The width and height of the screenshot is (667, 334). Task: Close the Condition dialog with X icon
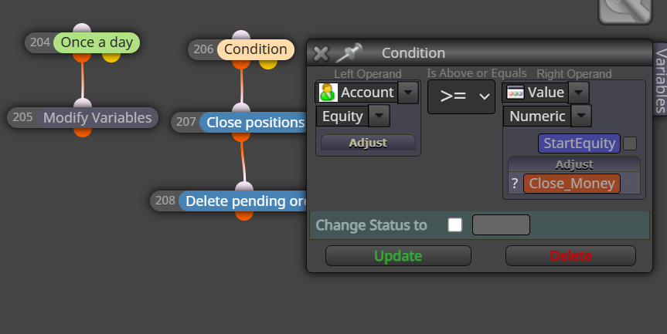click(x=321, y=53)
